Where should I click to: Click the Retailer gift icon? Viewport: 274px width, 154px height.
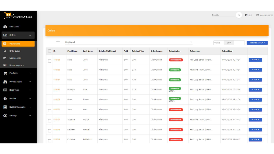click(5, 99)
